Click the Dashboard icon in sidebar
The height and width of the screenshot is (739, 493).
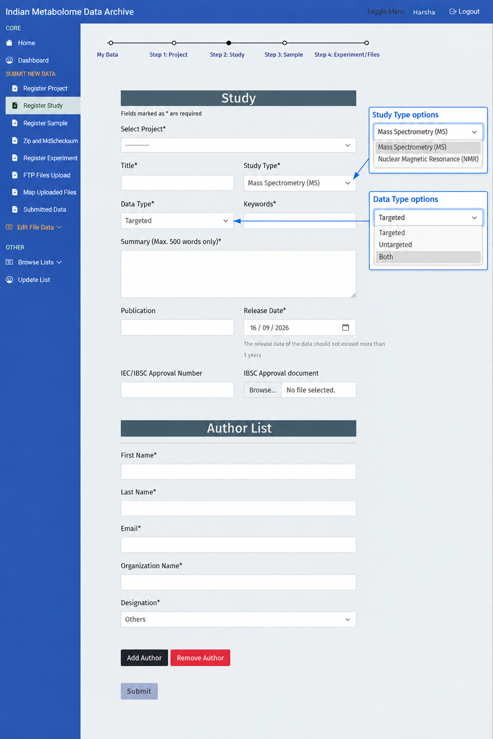[9, 60]
